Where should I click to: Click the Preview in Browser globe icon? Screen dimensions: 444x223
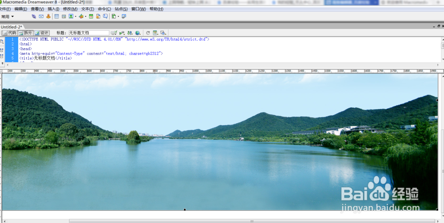138,33
